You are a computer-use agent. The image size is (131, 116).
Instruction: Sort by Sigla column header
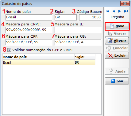coord(85,57)
